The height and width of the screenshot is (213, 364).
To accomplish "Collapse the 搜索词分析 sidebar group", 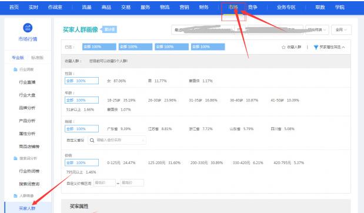I will click(25, 158).
